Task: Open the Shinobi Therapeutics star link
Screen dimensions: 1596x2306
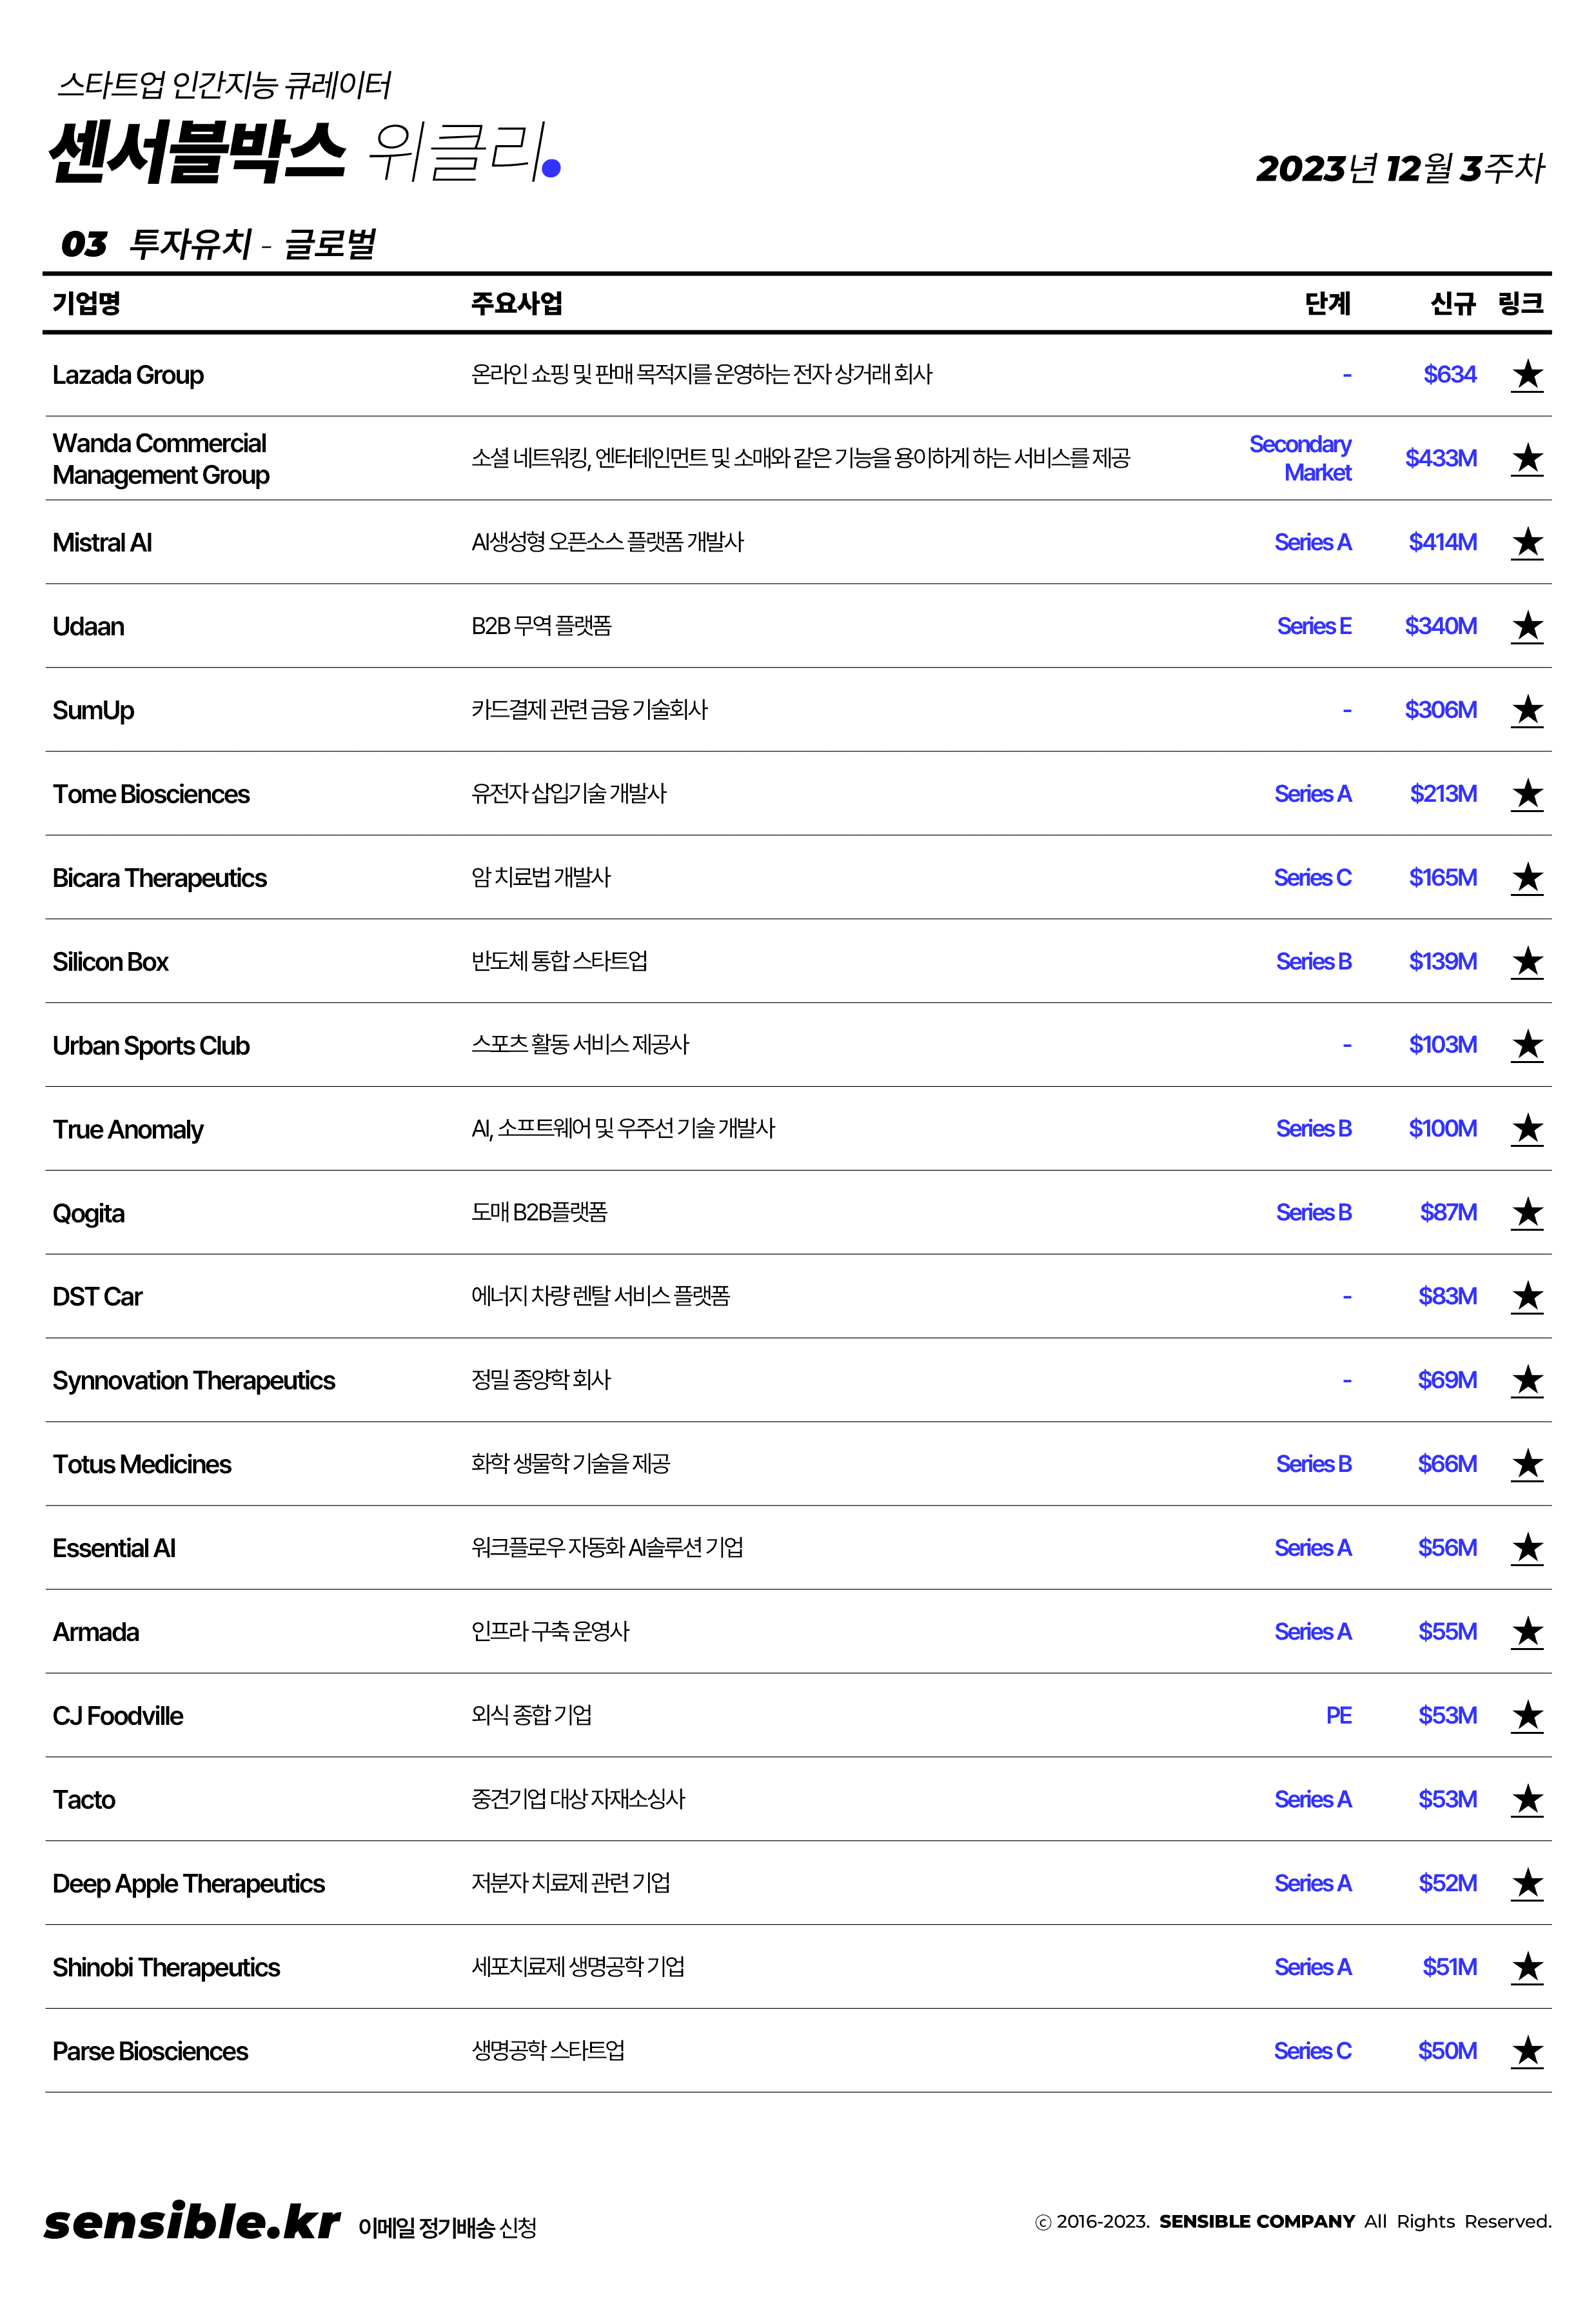Action: coord(1526,1968)
